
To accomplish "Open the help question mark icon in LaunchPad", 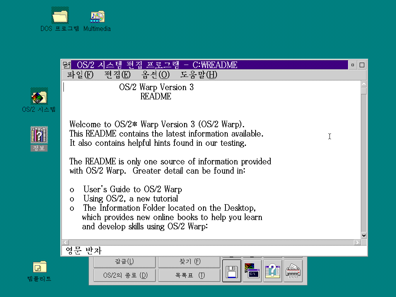I will coord(273,271).
